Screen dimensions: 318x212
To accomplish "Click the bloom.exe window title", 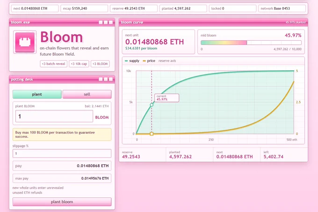I will (x=20, y=22).
